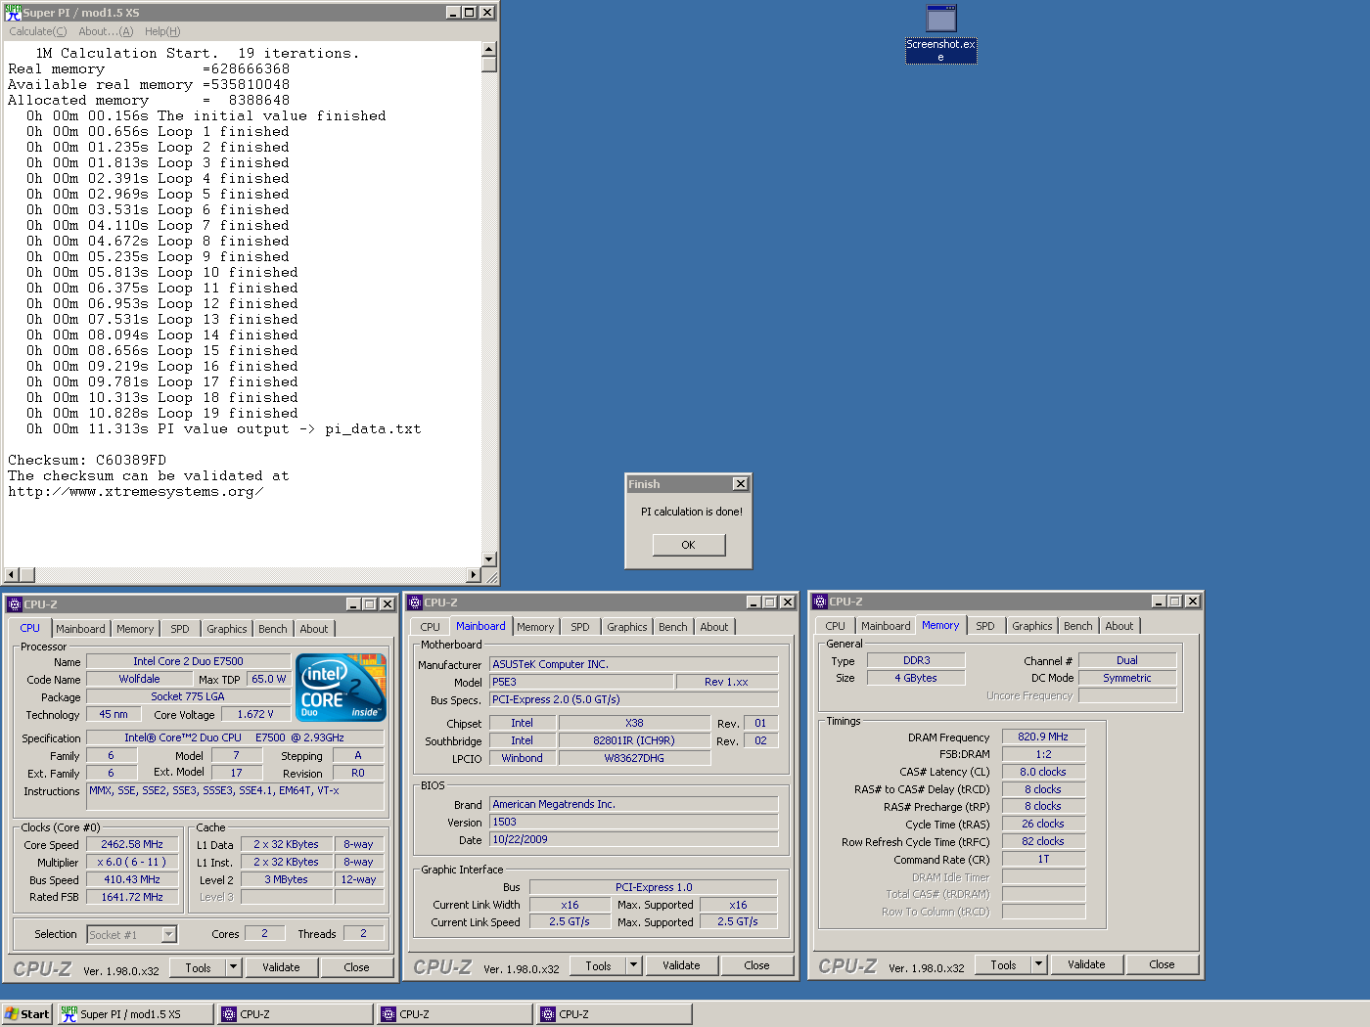Image resolution: width=1370 pixels, height=1027 pixels.
Task: Open the About menu in Super PI
Action: click(x=106, y=31)
